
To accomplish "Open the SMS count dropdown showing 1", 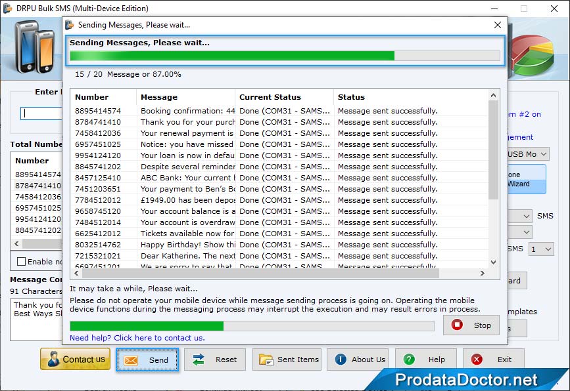I will (x=541, y=249).
